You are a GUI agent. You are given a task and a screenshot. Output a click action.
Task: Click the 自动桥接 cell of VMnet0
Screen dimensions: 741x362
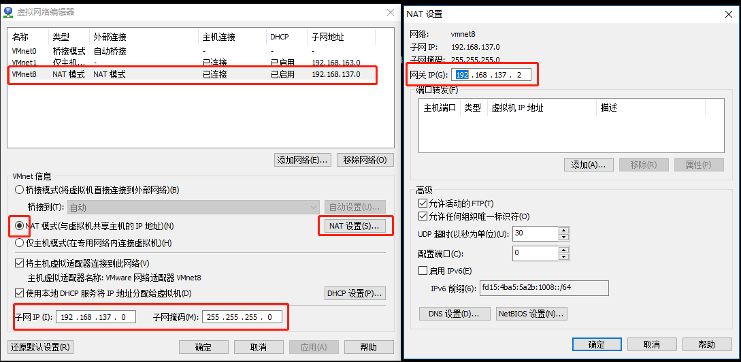[x=110, y=51]
